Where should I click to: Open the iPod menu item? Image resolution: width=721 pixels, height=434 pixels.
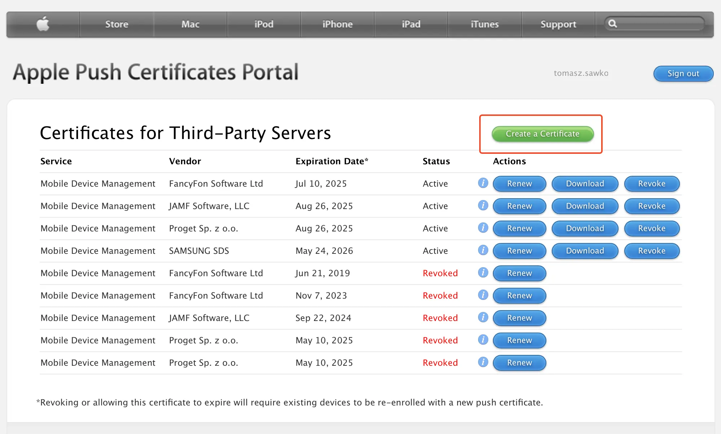[264, 24]
